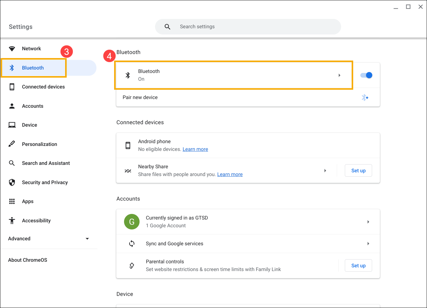This screenshot has width=427, height=308.
Task: Click the Accessibility figure icon in sidebar
Action: coord(12,220)
